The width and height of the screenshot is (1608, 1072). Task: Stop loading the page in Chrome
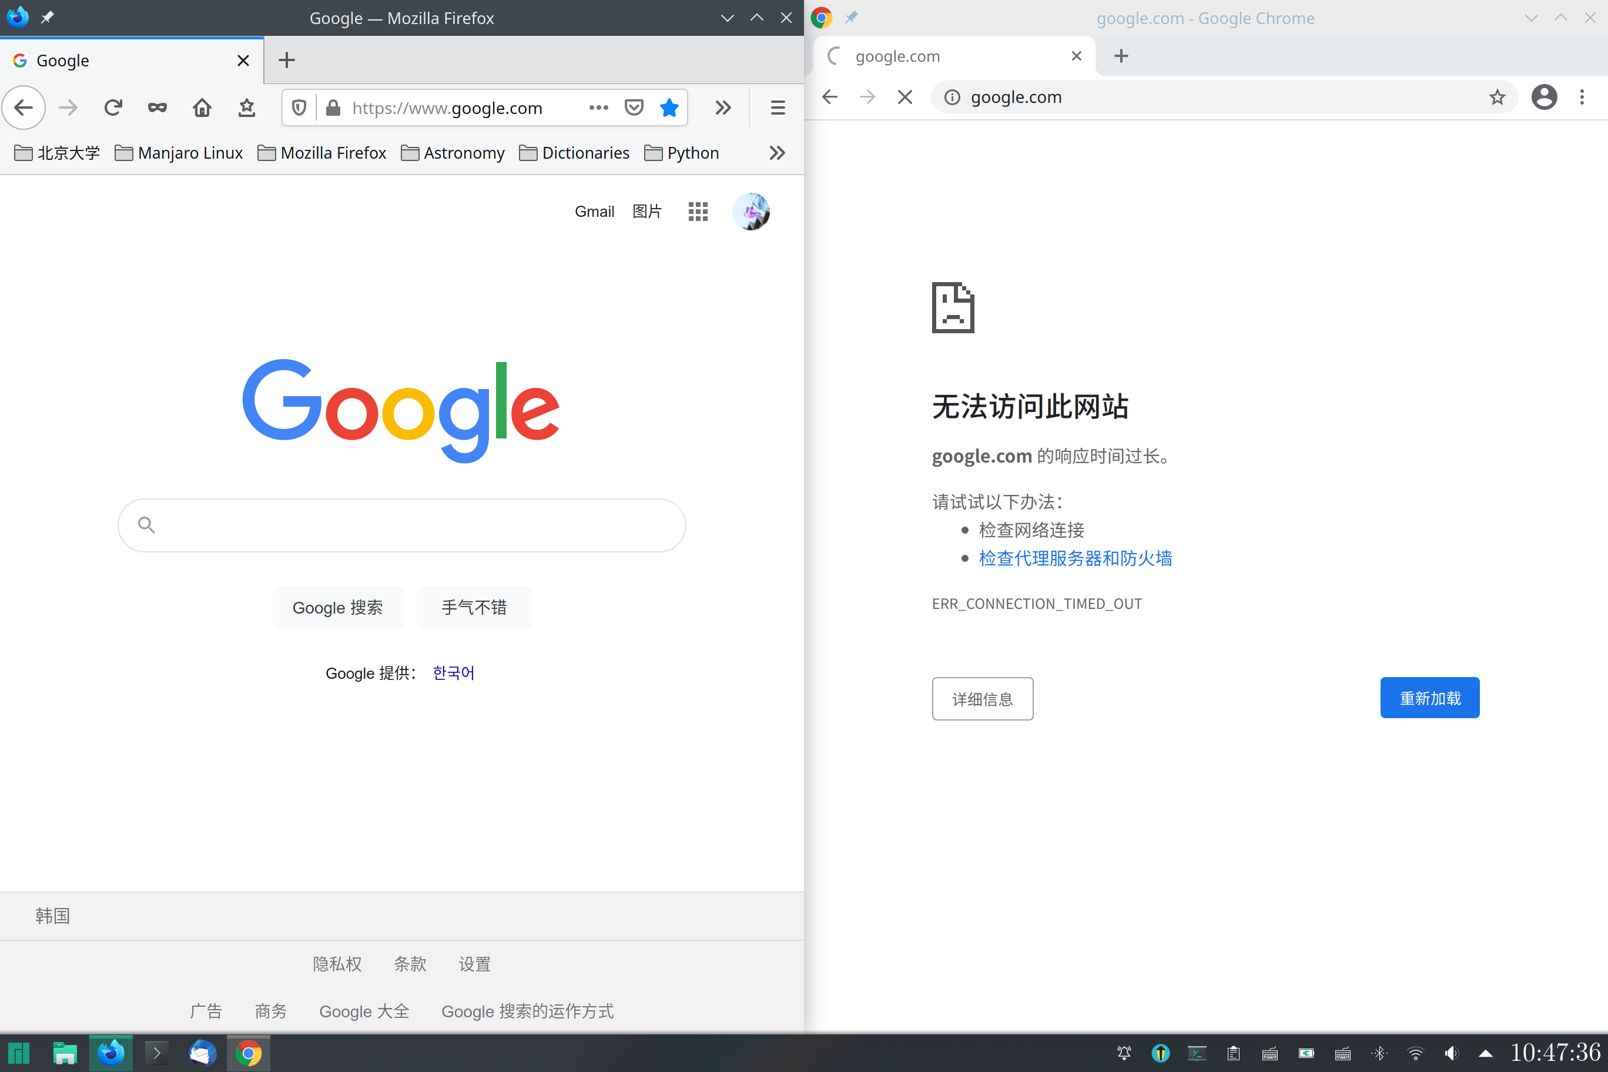coord(905,97)
